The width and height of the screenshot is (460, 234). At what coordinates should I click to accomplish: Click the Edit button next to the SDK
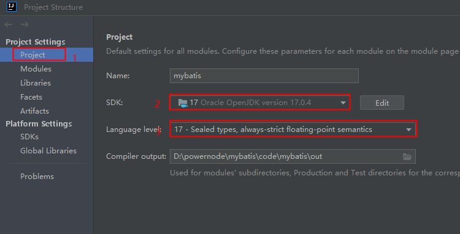[x=382, y=103]
